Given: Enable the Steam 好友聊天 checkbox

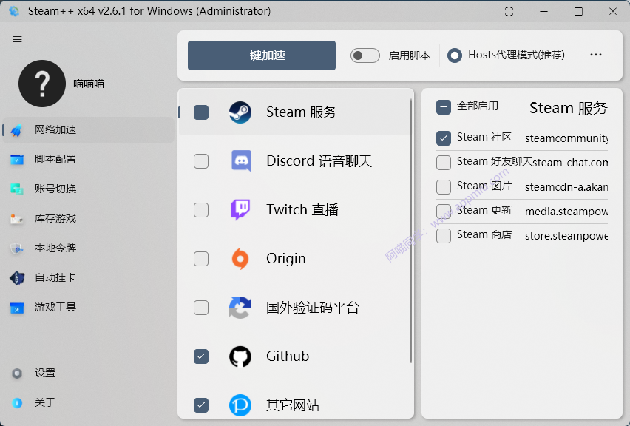Looking at the screenshot, I should pyautogui.click(x=444, y=163).
